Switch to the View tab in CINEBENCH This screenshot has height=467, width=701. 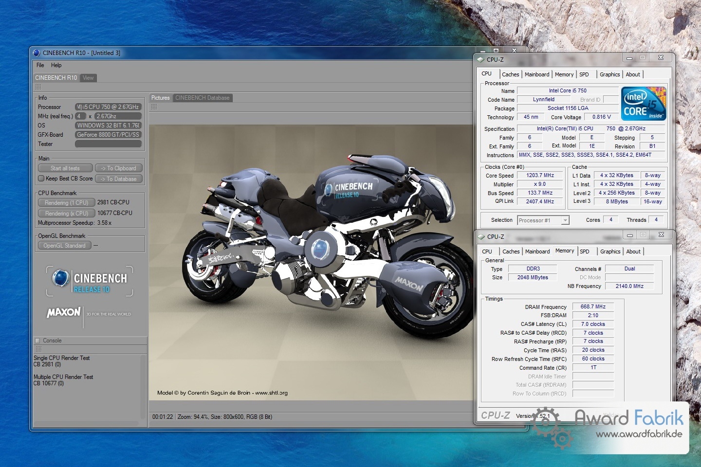tap(88, 78)
